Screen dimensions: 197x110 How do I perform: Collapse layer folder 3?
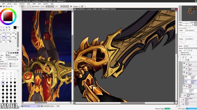click(187, 73)
